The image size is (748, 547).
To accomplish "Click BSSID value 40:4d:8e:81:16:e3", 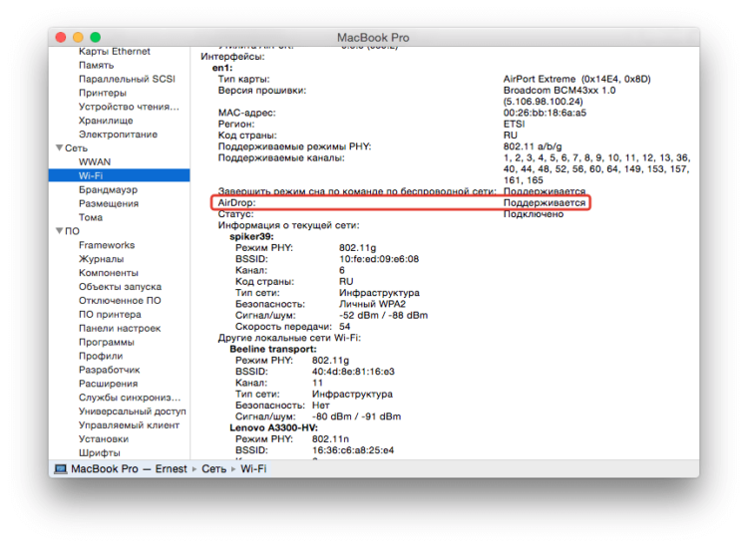I will pos(353,372).
